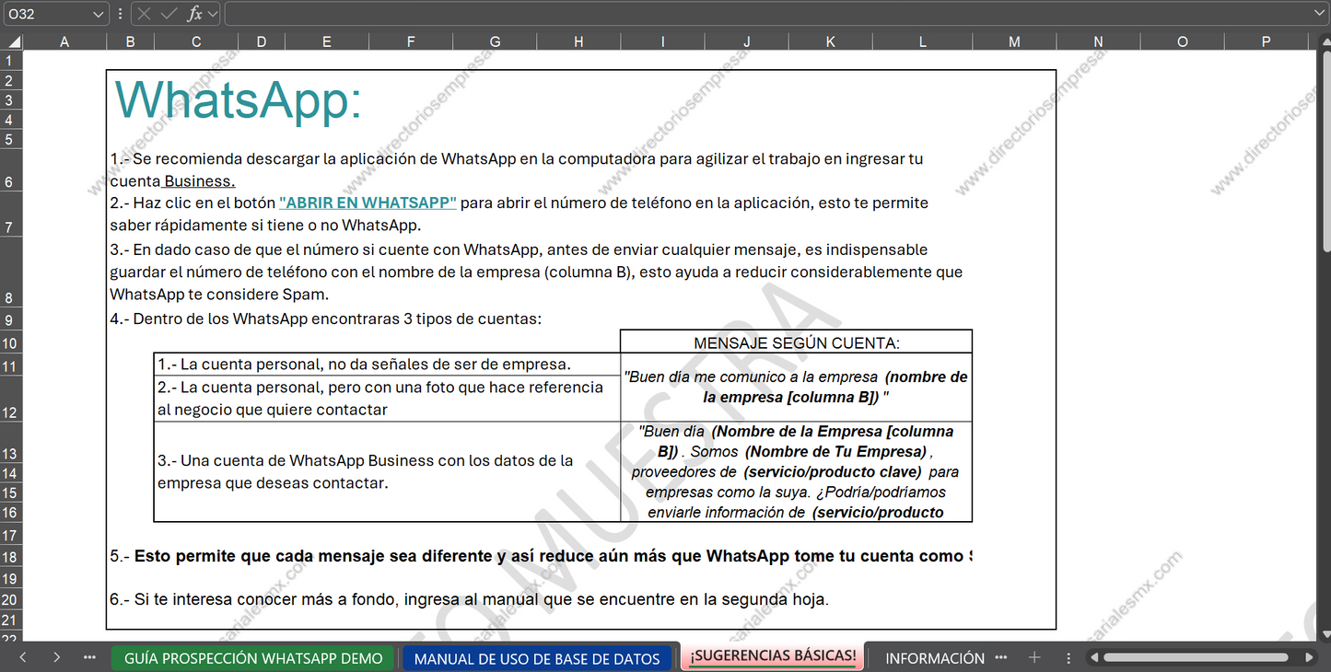
Task: Select column B header
Action: pyautogui.click(x=131, y=41)
